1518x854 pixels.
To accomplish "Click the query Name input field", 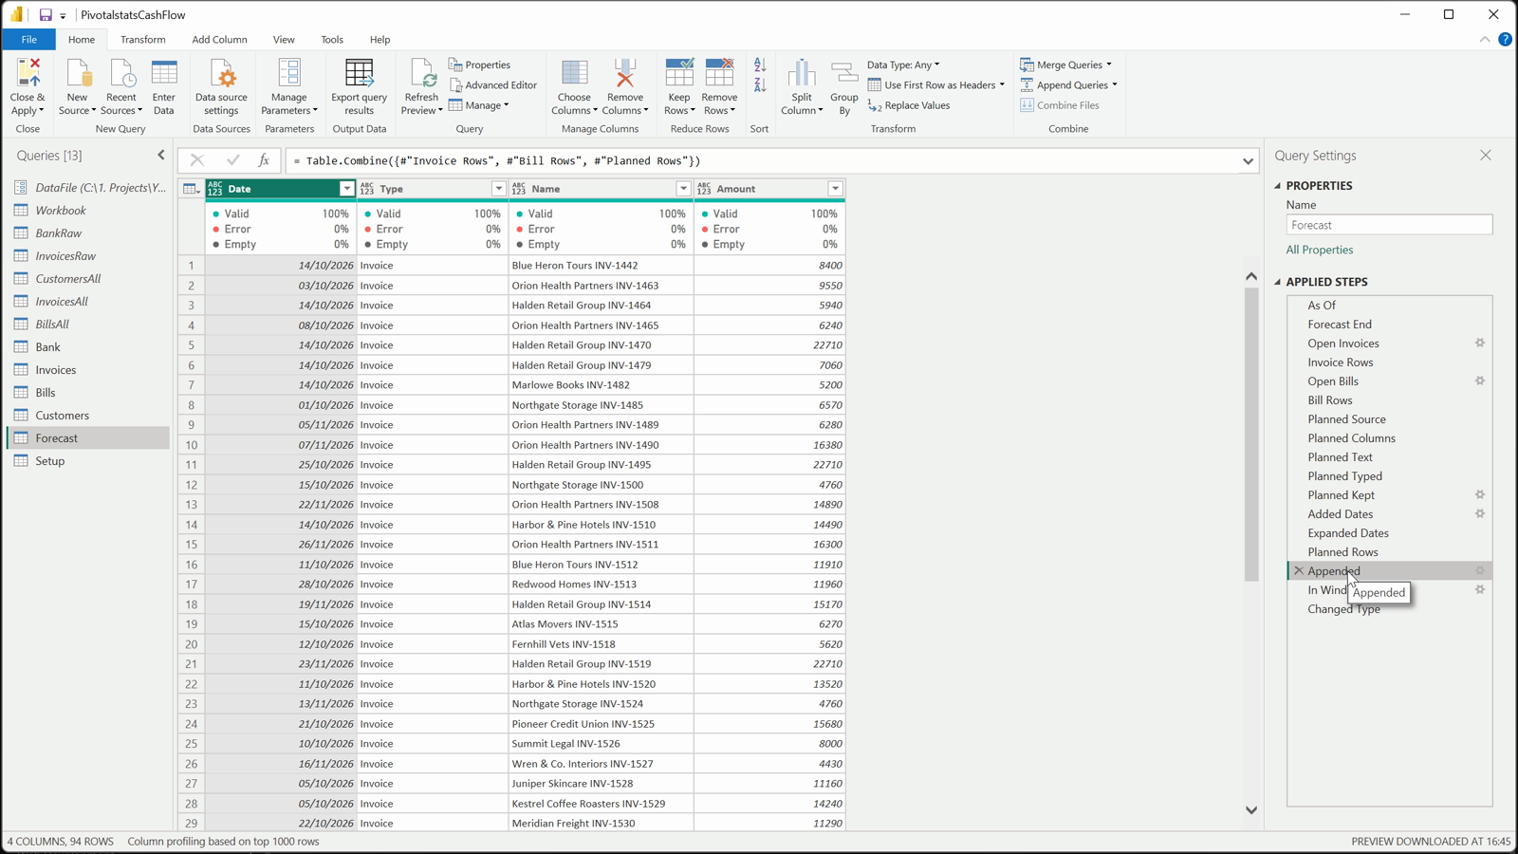I will click(x=1389, y=226).
